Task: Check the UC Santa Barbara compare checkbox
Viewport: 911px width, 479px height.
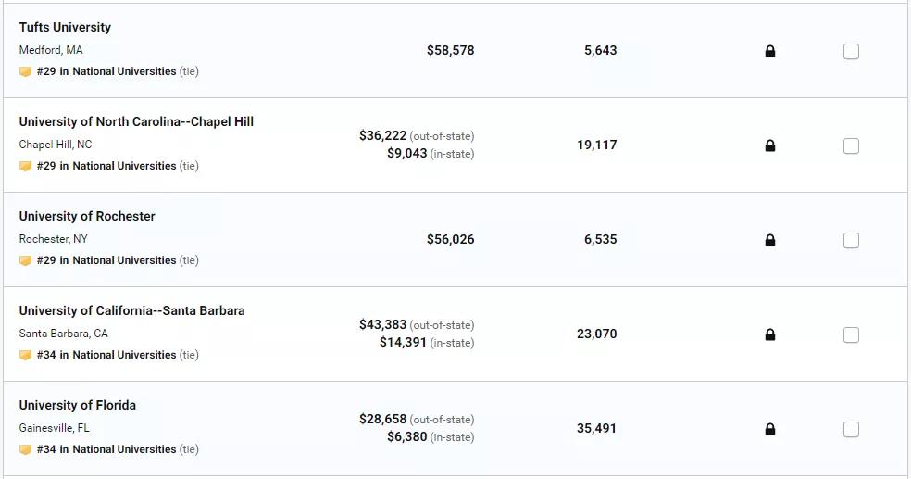Action: (851, 334)
